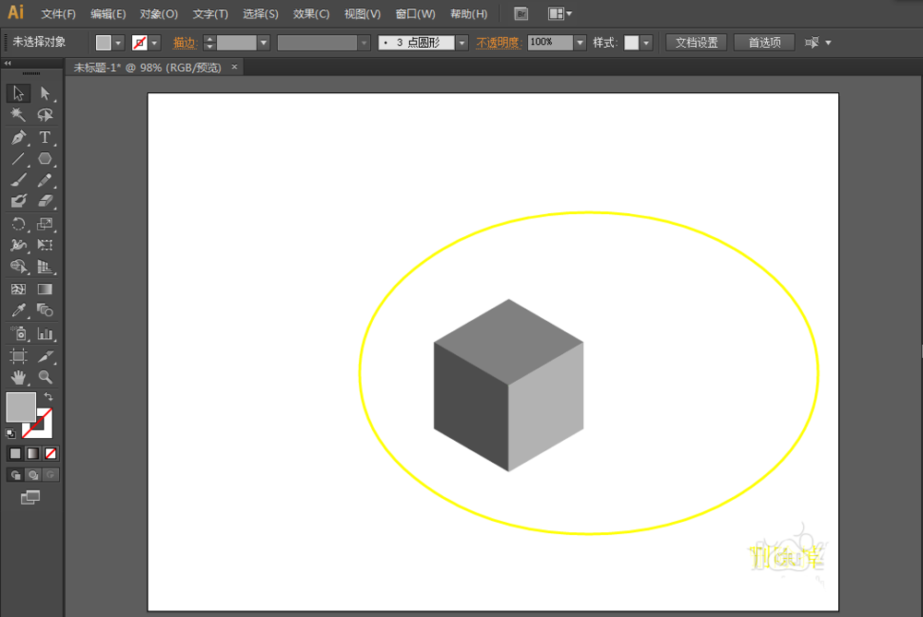
Task: Expand the fill color dropdown in control bar
Action: [118, 43]
